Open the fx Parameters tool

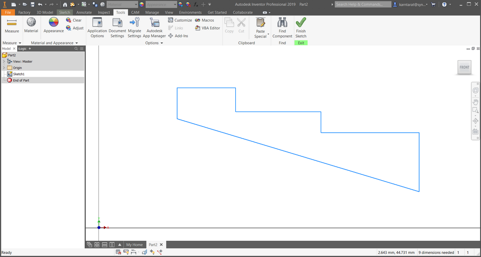(x=196, y=5)
